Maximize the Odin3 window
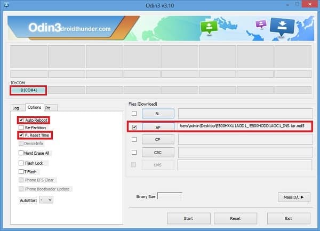 click(x=297, y=4)
